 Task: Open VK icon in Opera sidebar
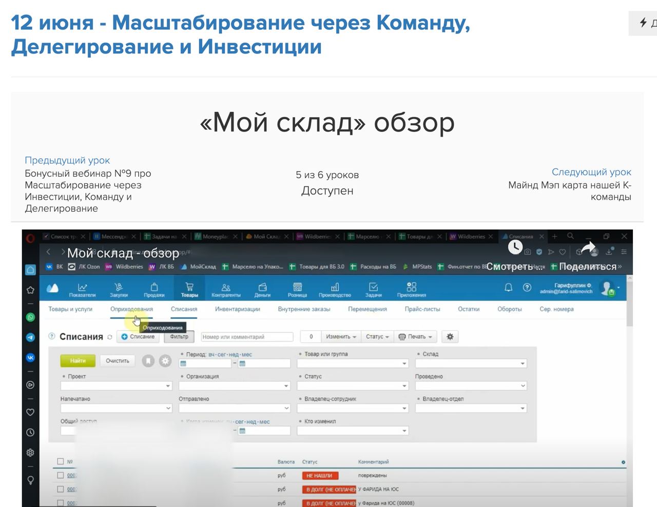point(30,358)
